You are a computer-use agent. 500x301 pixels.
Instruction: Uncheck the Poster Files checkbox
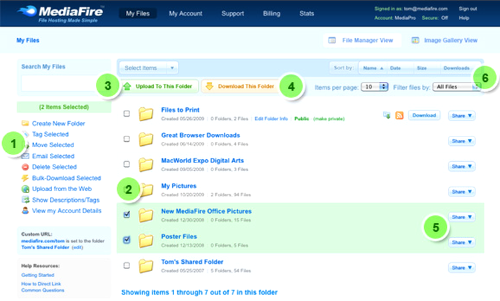[127, 240]
